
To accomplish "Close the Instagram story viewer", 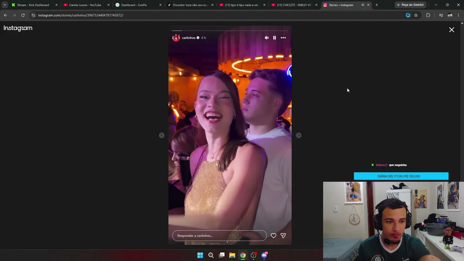I will 452,30.
